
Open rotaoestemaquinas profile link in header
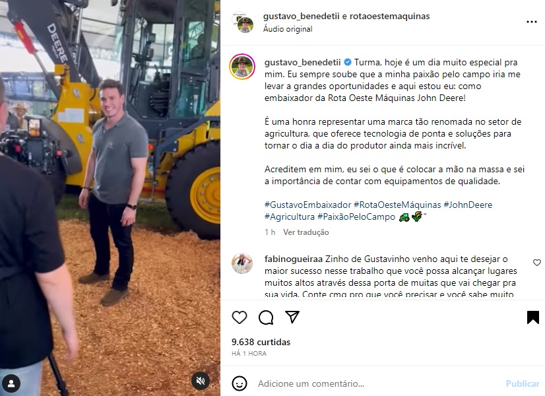pyautogui.click(x=390, y=16)
